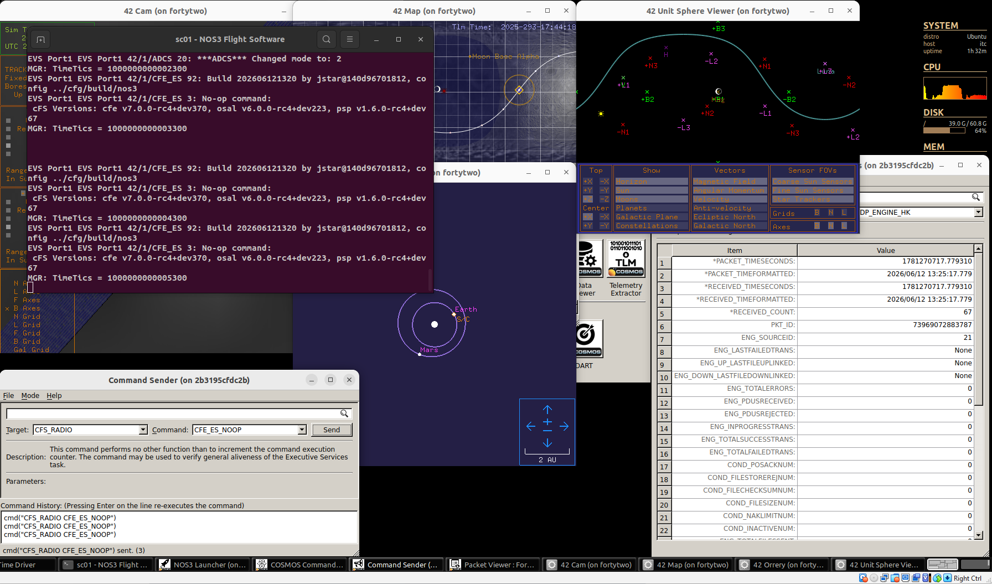Click the spacecraft diamond marker on 42 Map

pyautogui.click(x=519, y=90)
